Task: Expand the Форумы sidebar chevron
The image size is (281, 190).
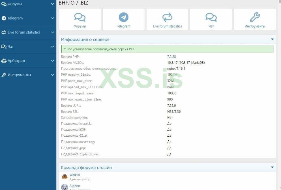Action: click(53, 4)
